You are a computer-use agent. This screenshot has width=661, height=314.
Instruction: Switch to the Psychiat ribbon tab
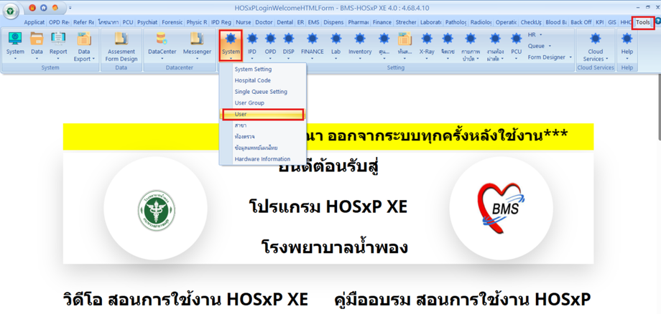point(148,23)
